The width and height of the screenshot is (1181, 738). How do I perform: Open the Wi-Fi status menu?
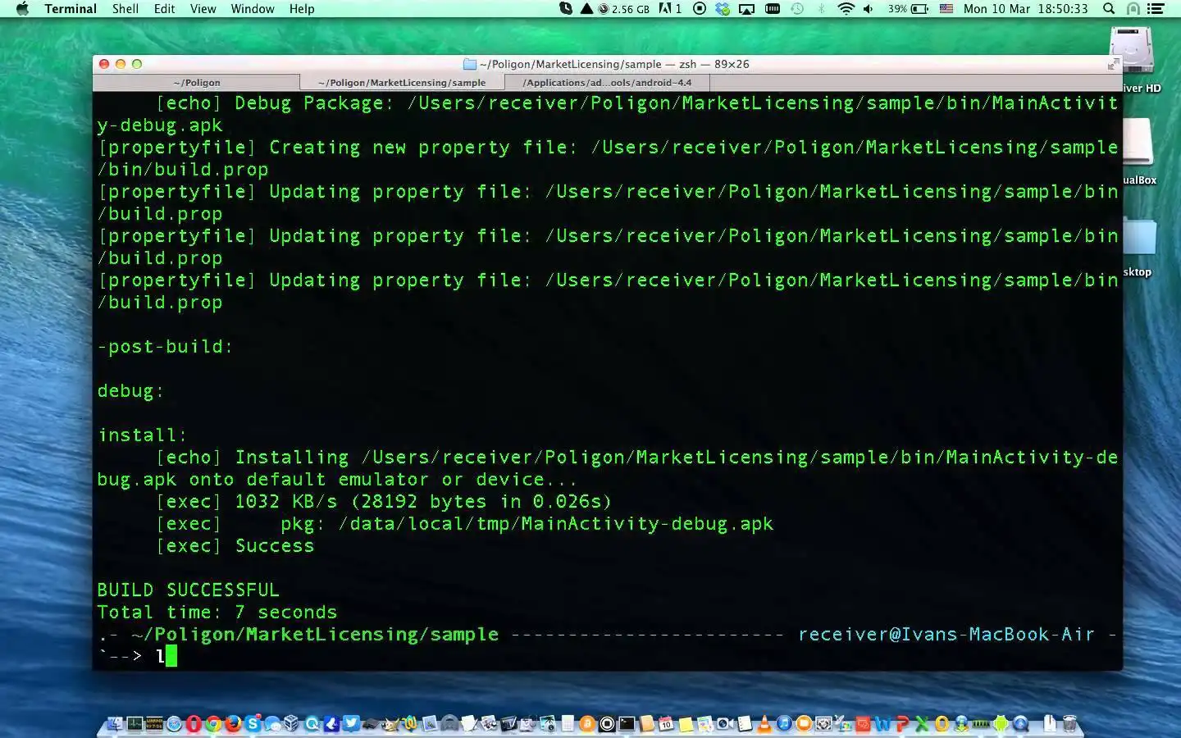(x=846, y=9)
